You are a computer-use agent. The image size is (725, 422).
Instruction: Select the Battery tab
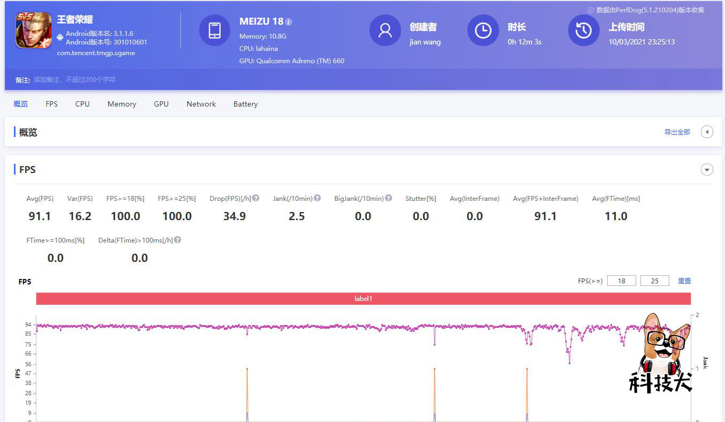245,104
